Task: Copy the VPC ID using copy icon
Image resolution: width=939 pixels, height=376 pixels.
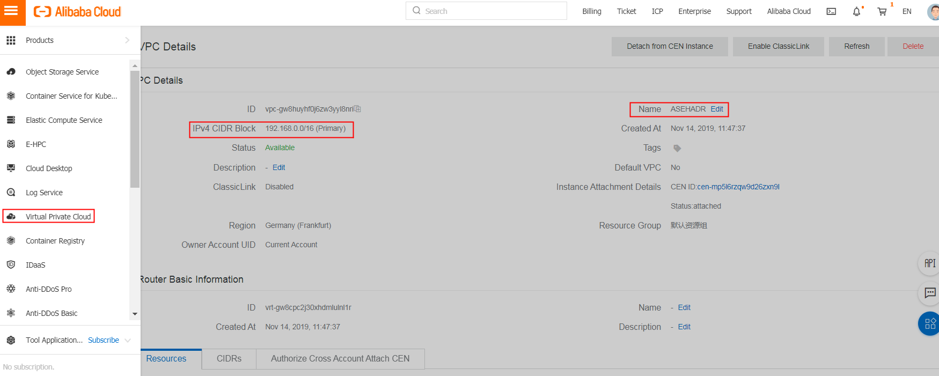Action: click(357, 109)
